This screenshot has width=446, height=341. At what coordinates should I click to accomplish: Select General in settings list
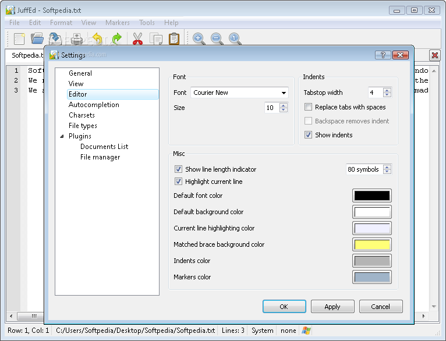coord(80,73)
